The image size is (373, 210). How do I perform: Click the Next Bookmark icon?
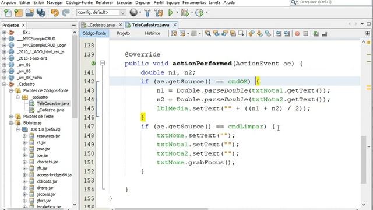[260, 34]
